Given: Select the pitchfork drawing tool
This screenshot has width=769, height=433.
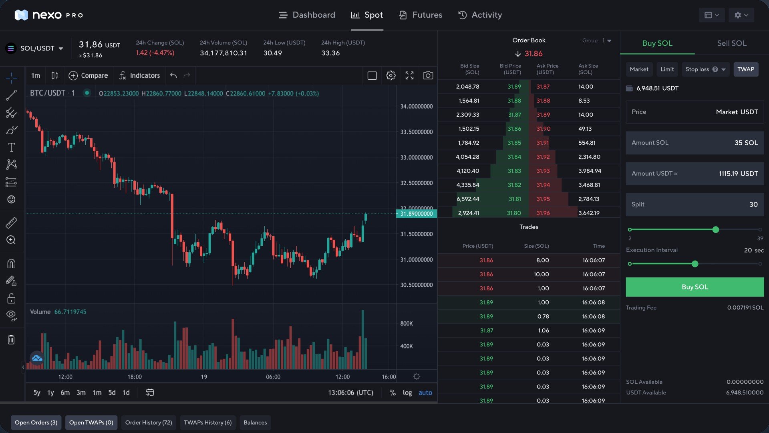Looking at the screenshot, I should 11,113.
